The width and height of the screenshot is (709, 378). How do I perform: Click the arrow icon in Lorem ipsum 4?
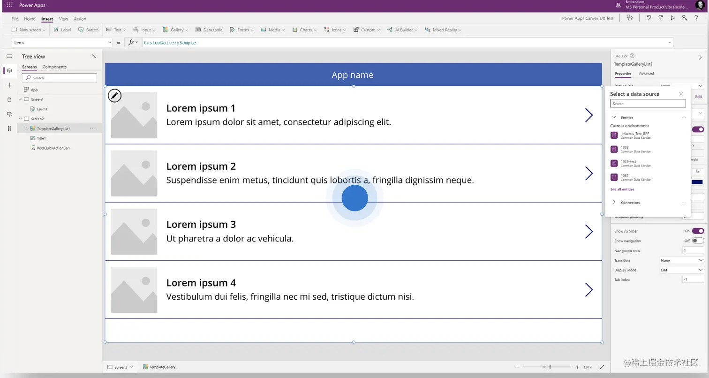[589, 289]
